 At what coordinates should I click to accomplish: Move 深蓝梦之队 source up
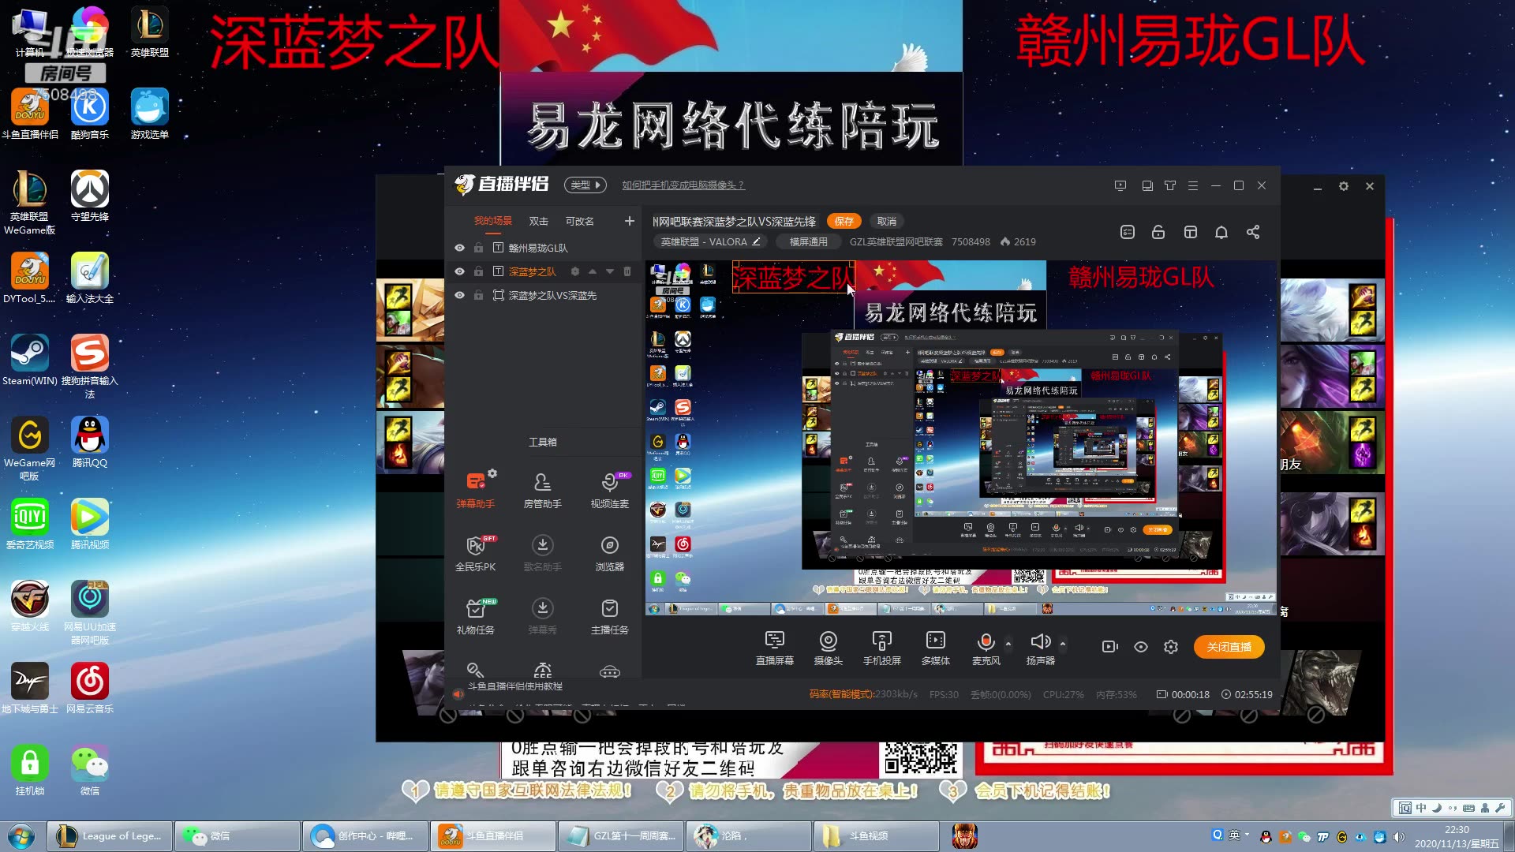(592, 271)
